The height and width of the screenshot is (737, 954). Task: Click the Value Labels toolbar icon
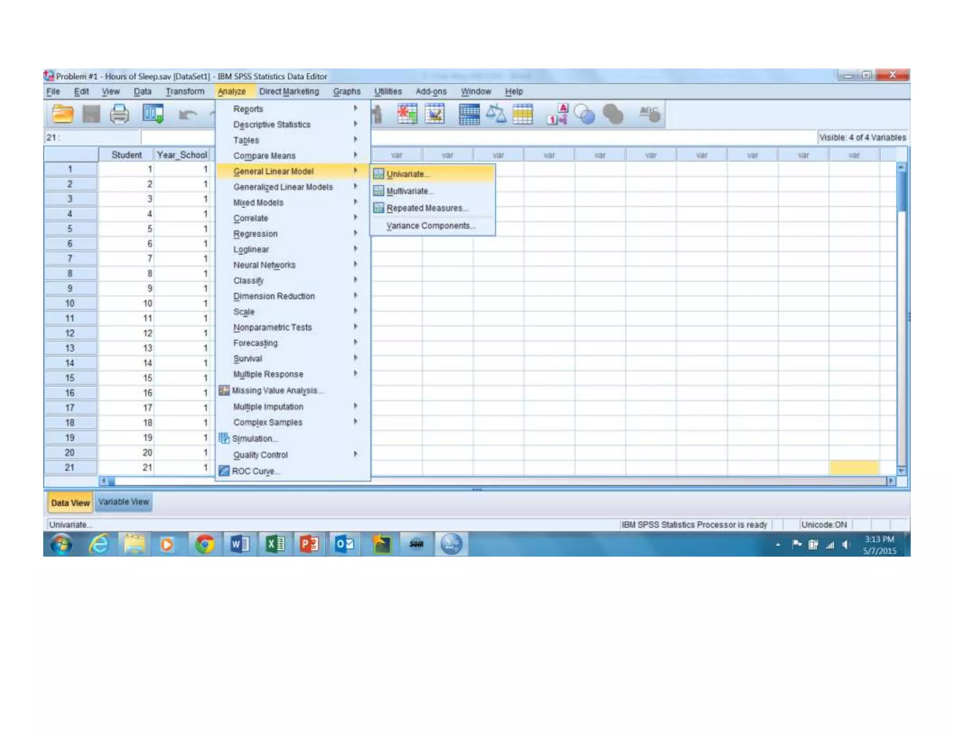click(557, 114)
